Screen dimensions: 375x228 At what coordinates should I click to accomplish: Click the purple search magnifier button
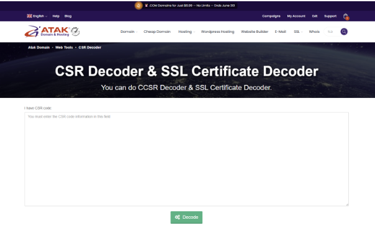coord(344,32)
